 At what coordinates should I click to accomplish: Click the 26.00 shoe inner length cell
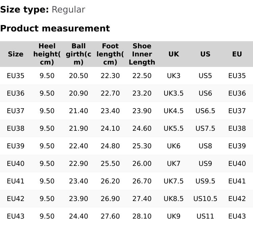click(142, 164)
